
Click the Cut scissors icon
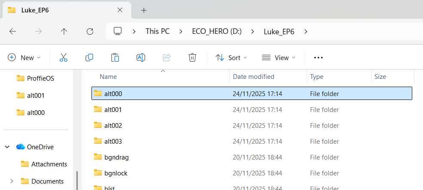(x=64, y=57)
